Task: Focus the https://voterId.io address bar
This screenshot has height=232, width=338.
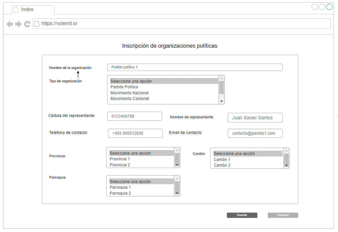Action: [x=181, y=24]
